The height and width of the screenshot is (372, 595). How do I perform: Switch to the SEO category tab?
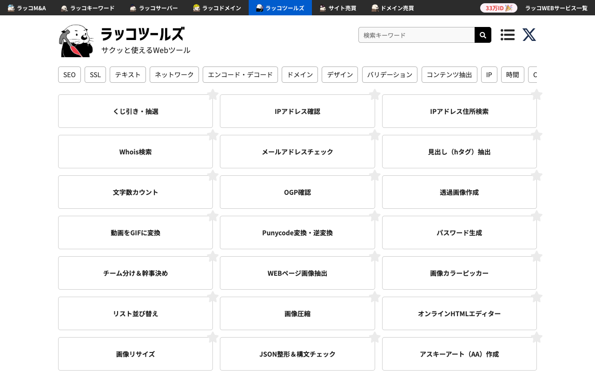pos(69,74)
